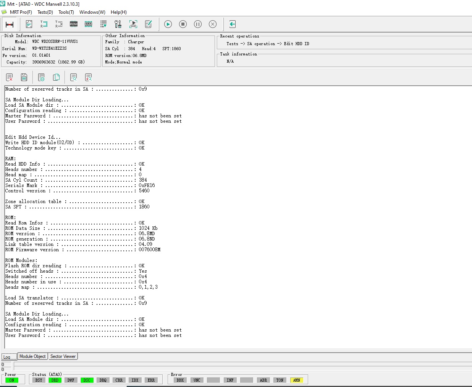Click the UNC error indicator
This screenshot has height=387, width=472.
point(197,380)
